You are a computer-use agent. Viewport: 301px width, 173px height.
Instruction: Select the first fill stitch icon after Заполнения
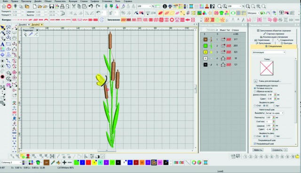(123, 20)
